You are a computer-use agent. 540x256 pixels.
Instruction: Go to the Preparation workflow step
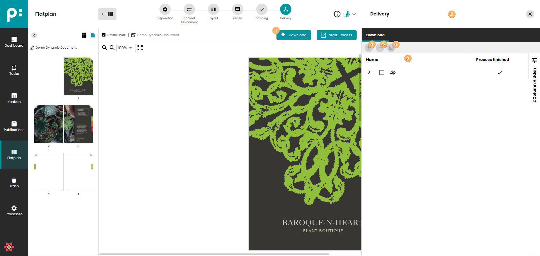tap(165, 10)
